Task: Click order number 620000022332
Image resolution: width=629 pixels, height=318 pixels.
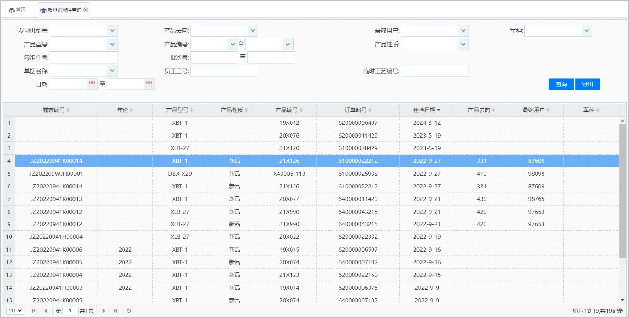Action: click(x=358, y=237)
